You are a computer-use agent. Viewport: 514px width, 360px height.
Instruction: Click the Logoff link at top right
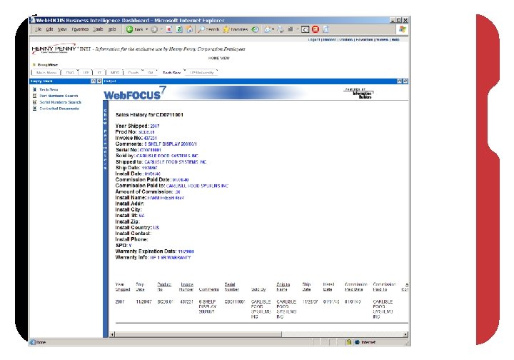(x=314, y=40)
